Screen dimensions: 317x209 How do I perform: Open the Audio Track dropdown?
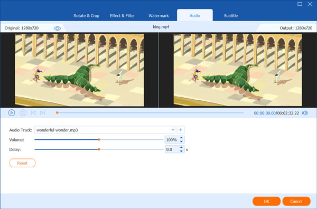click(x=173, y=130)
